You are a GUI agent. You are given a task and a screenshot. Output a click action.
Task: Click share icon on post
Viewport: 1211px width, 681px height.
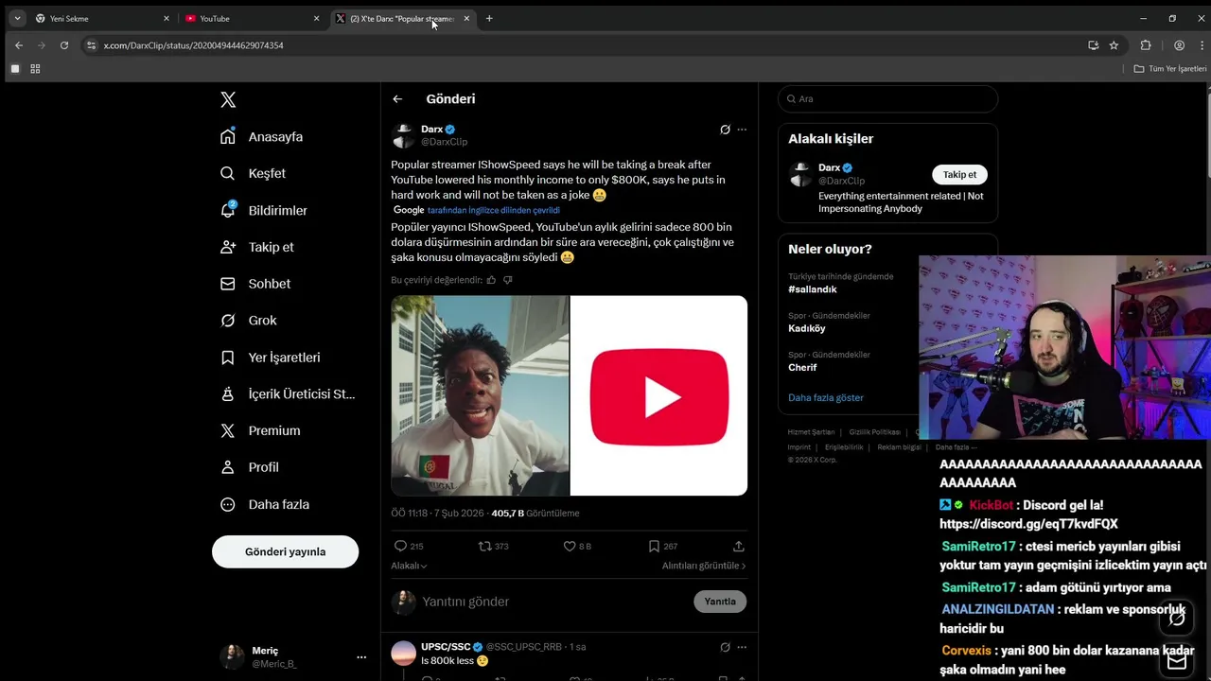coord(739,546)
